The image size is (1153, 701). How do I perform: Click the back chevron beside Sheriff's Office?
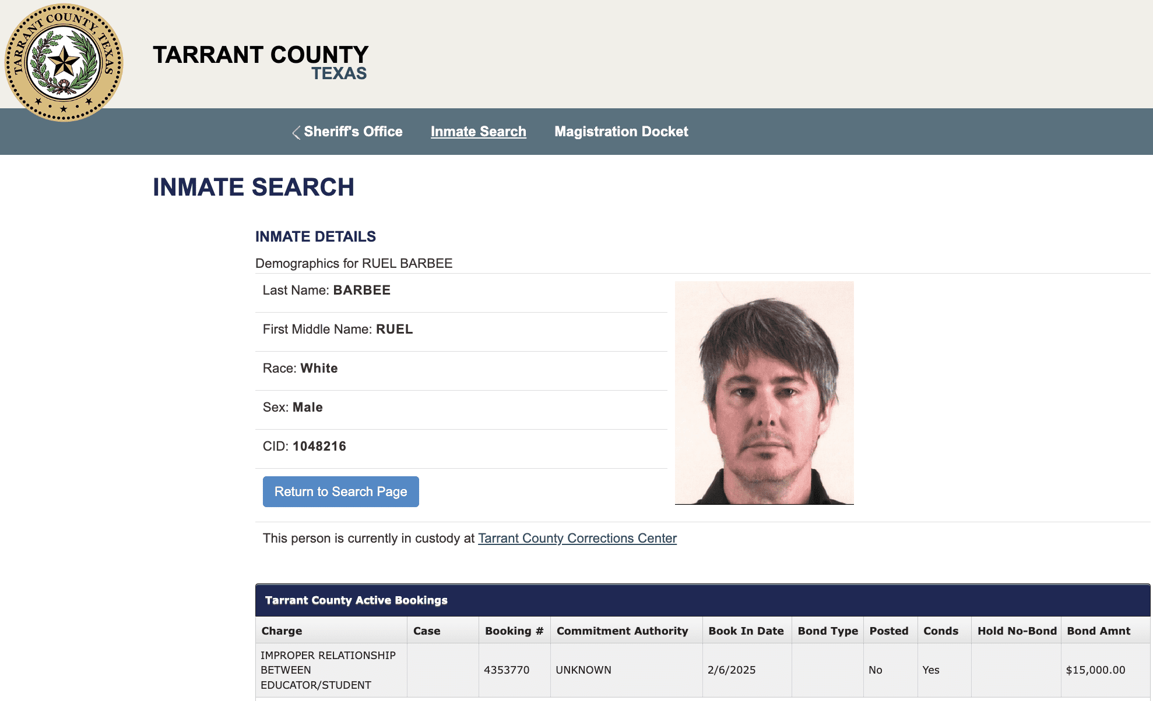[x=296, y=132]
